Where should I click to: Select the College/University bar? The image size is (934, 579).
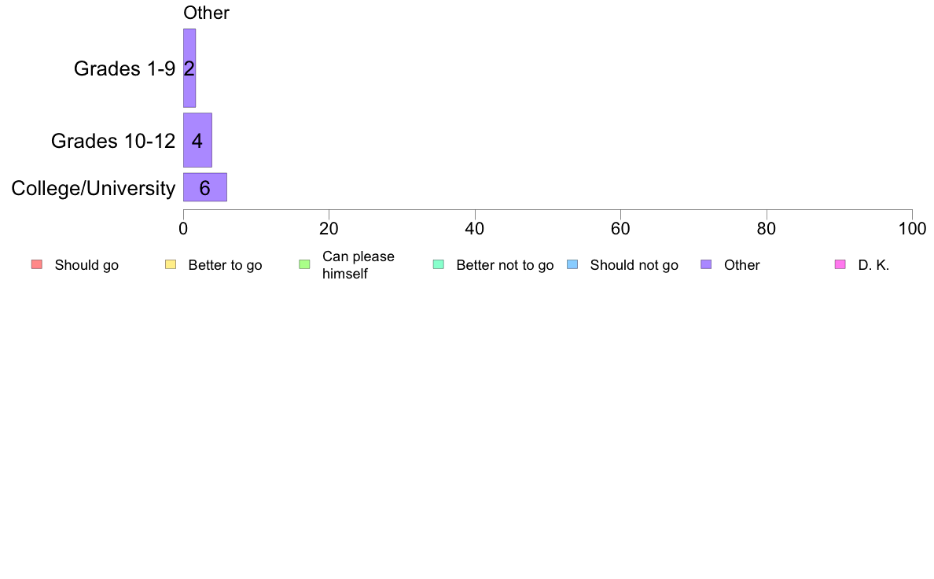pos(205,187)
